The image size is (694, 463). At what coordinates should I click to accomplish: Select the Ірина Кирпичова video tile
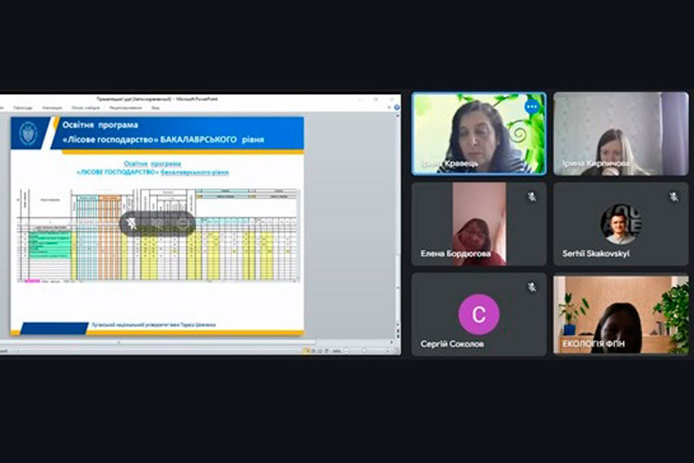pyautogui.click(x=621, y=133)
